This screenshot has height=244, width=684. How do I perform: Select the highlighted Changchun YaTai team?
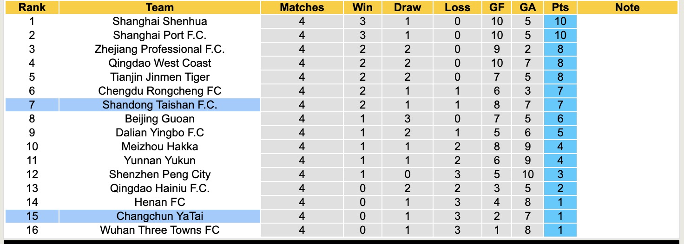tap(159, 216)
